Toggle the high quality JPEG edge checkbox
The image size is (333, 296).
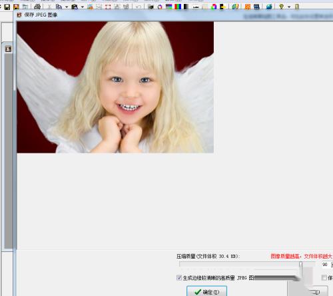tap(179, 277)
